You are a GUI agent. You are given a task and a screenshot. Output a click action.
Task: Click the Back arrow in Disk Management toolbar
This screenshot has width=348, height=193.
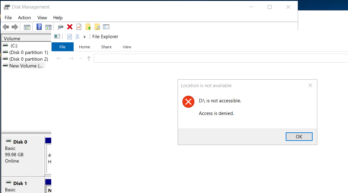(x=6, y=27)
